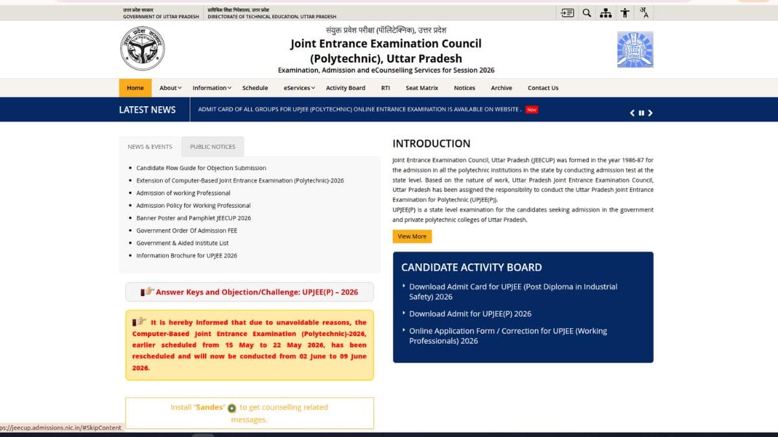This screenshot has height=437, width=778.
Task: Click the Install Sandes counselling message text
Action: [250, 413]
